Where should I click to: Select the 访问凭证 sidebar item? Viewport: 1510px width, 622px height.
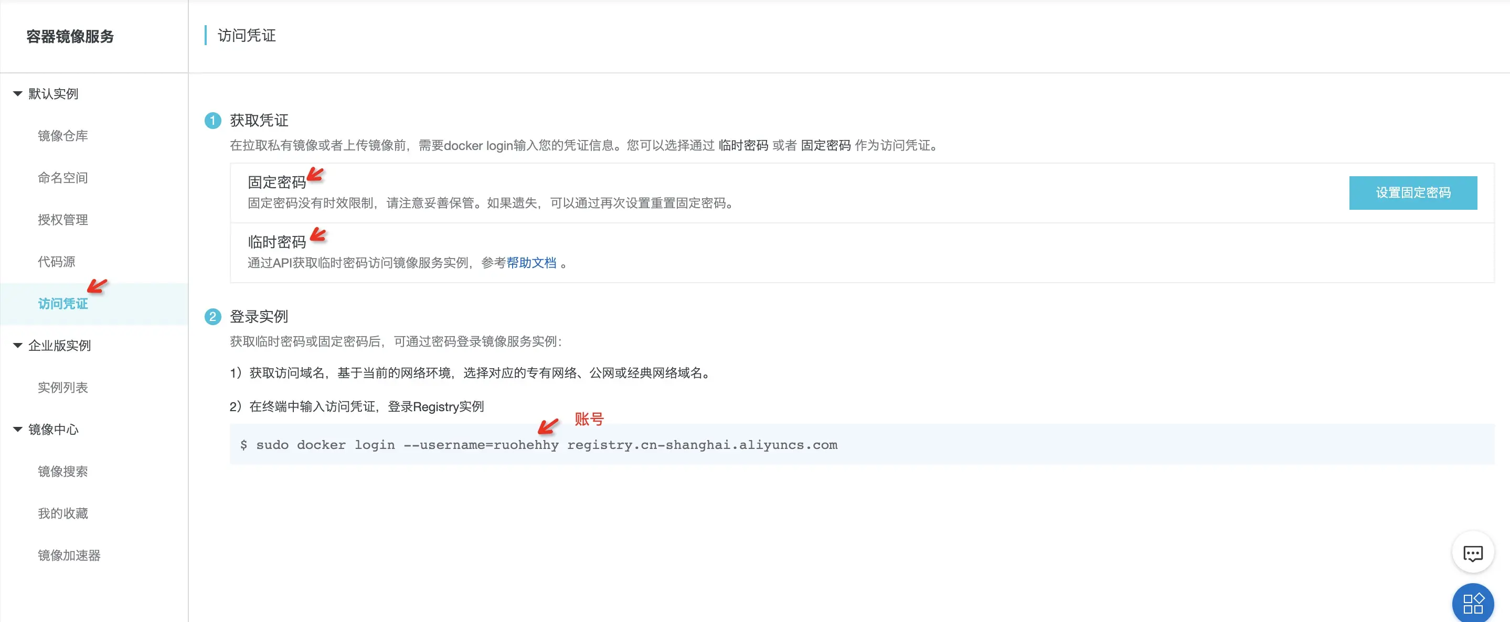(63, 304)
